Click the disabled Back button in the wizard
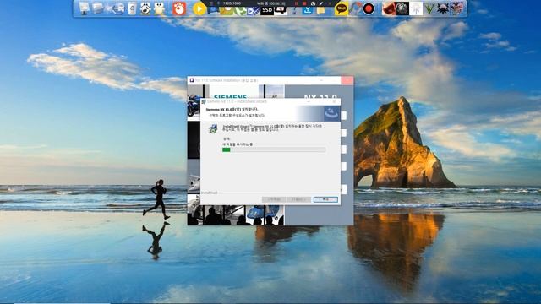This screenshot has width=541, height=304. point(274,199)
